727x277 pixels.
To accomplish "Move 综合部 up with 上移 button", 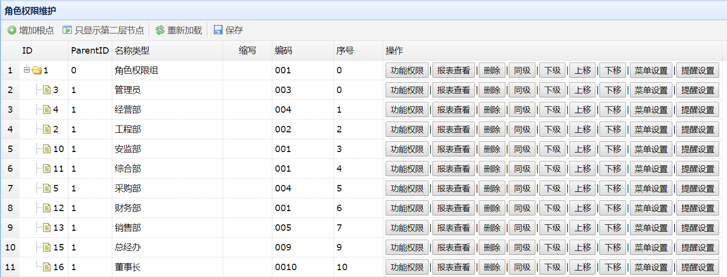I will [582, 169].
